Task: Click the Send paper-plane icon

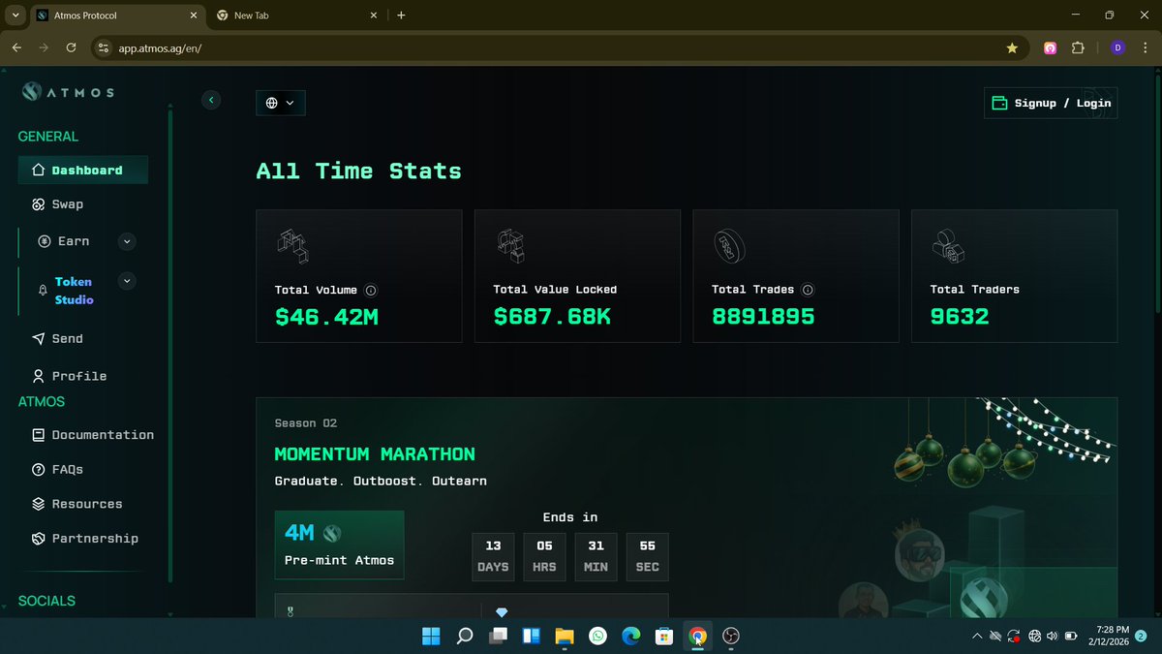Action: click(x=39, y=338)
